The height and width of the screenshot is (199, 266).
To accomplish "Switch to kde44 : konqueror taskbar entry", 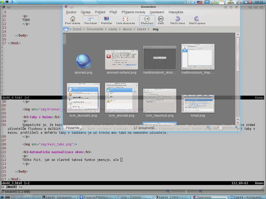I will coord(59,197).
